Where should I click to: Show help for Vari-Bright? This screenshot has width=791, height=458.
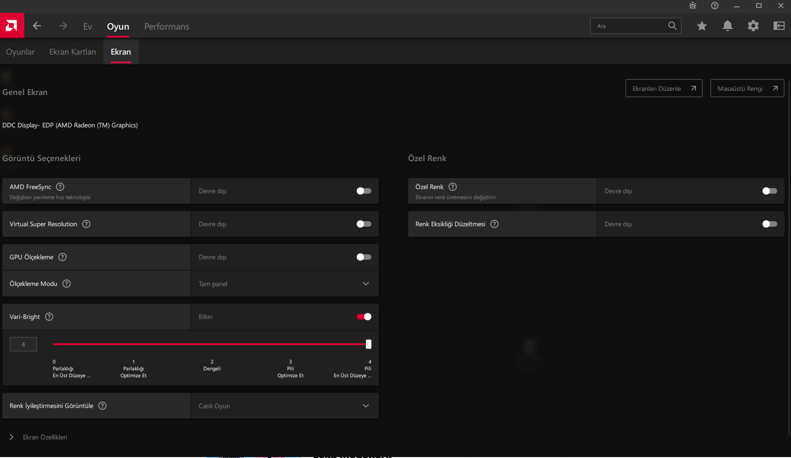(49, 317)
